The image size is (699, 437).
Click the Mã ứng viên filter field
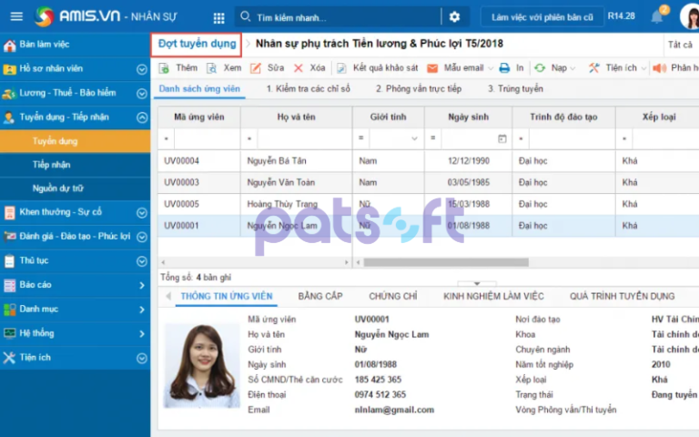[207, 138]
